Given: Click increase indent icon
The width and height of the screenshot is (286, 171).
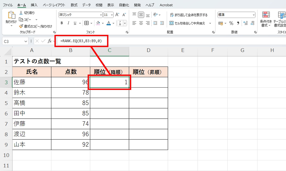Looking at the screenshot, I should tap(162, 23).
